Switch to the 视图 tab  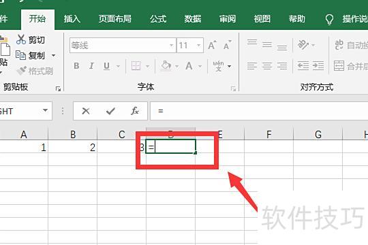click(262, 19)
